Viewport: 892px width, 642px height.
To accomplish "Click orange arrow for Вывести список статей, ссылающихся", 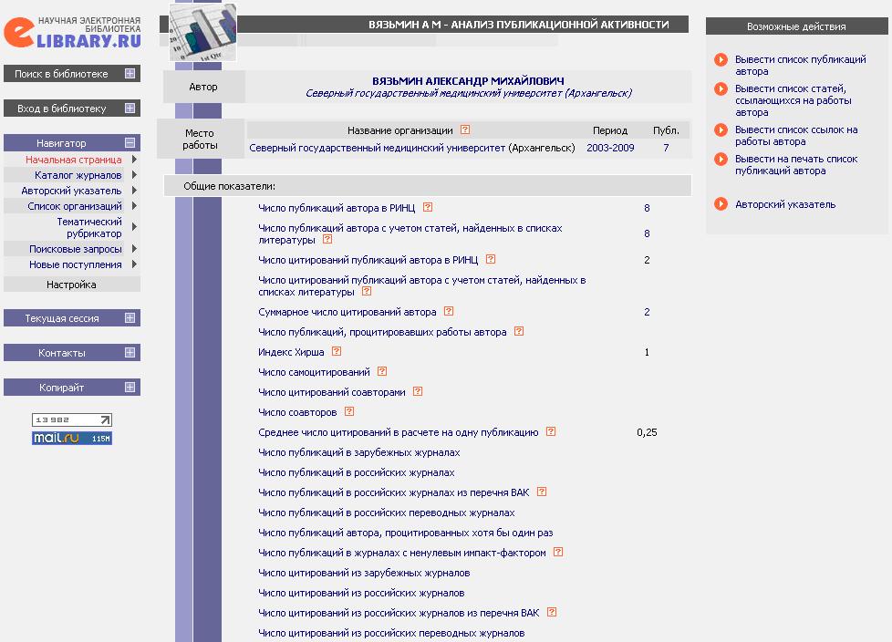I will pyautogui.click(x=721, y=88).
